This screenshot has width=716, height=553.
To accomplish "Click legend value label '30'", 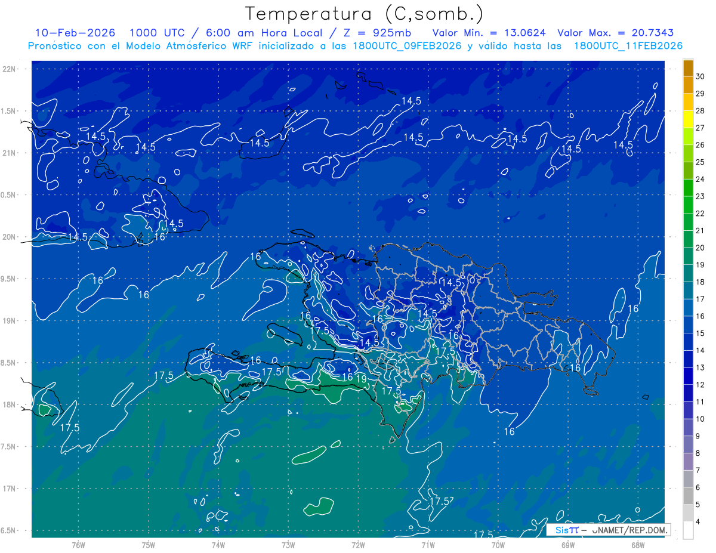I will tap(700, 76).
